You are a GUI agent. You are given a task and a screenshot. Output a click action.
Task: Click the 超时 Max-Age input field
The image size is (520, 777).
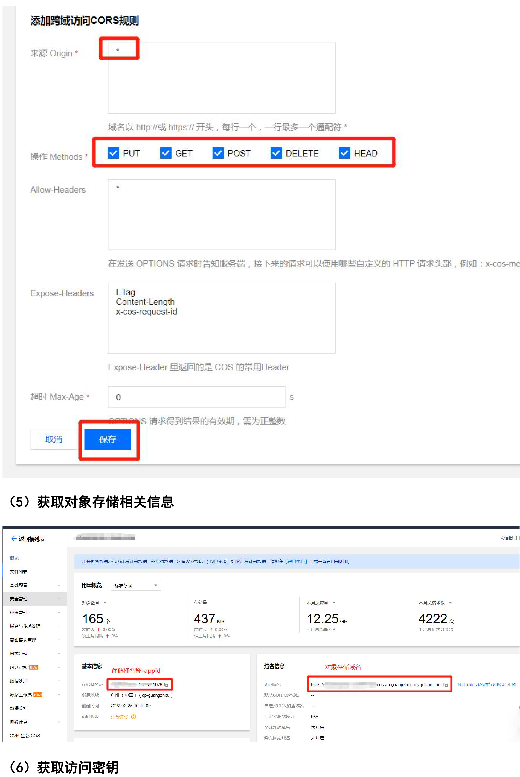click(196, 397)
